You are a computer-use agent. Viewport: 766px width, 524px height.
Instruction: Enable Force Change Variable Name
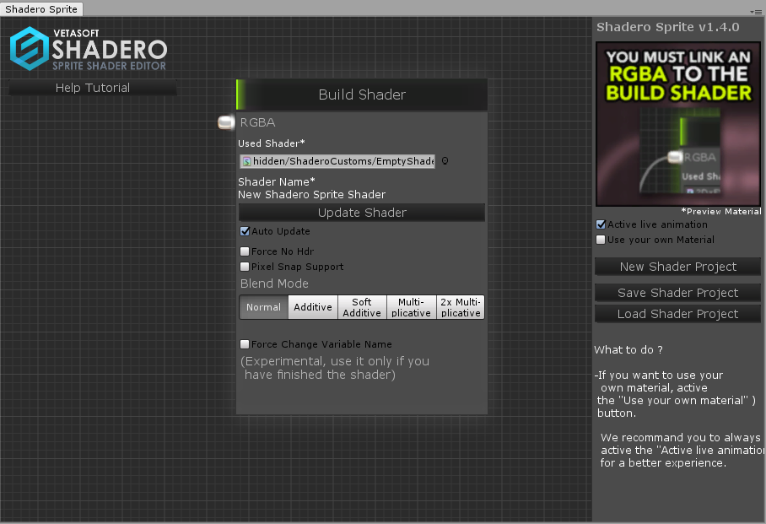245,344
